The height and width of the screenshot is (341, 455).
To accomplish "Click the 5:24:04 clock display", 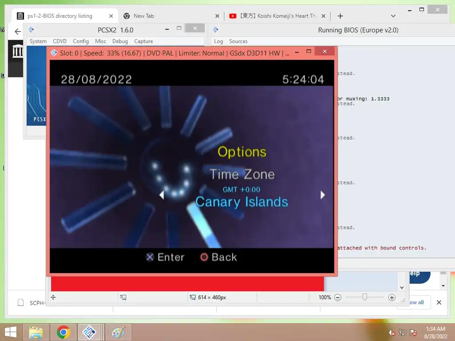I will click(303, 79).
